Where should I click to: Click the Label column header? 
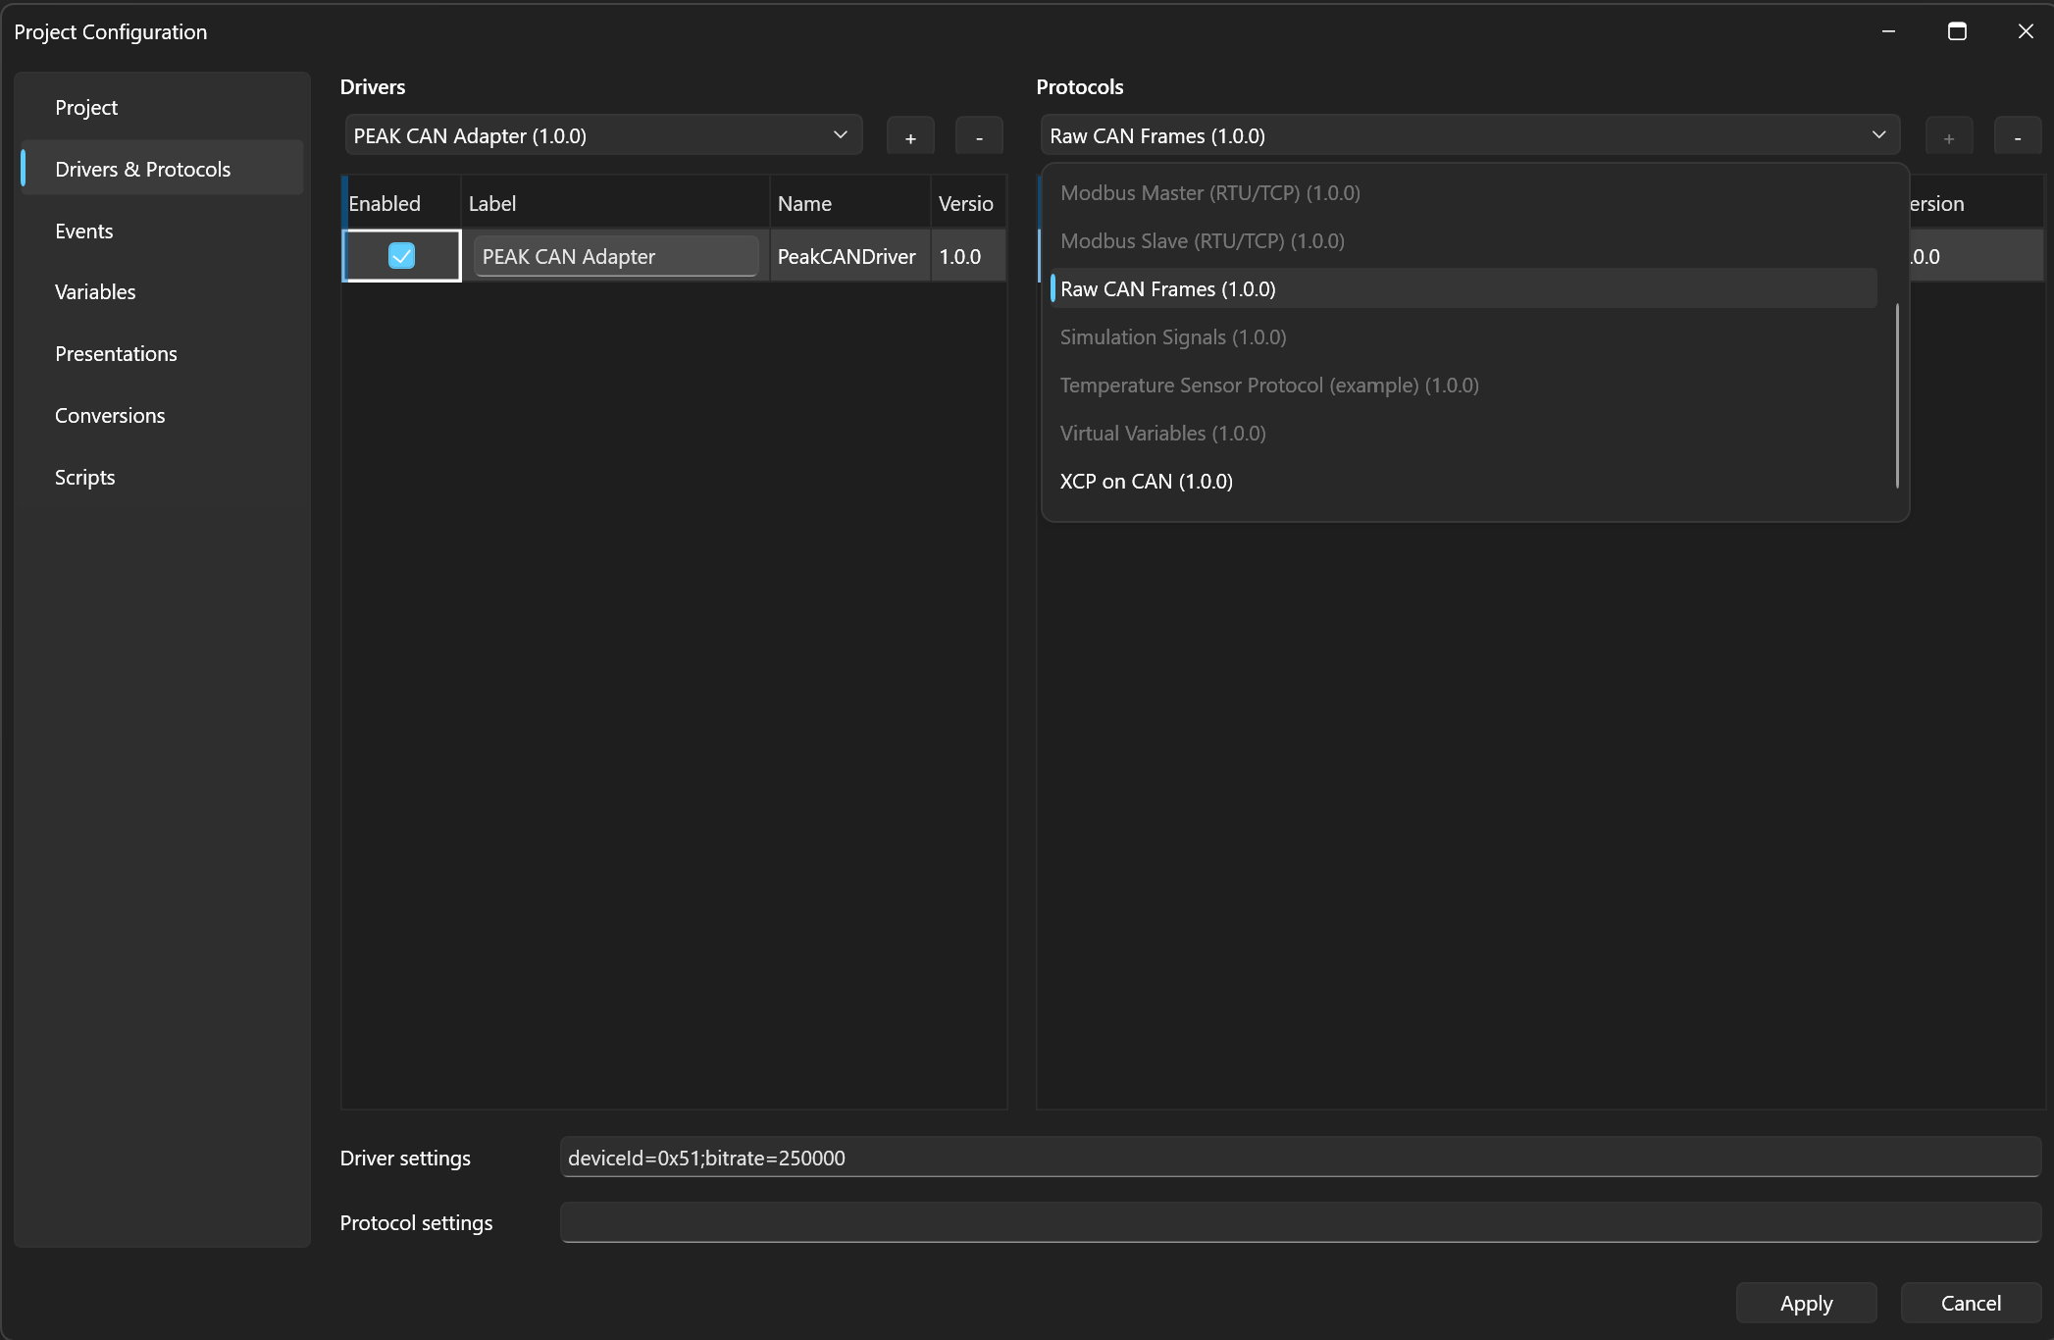(x=615, y=204)
